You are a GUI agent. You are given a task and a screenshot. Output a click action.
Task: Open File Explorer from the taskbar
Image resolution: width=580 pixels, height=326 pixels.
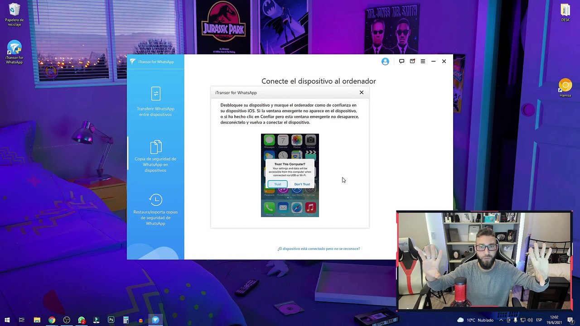coord(37,320)
